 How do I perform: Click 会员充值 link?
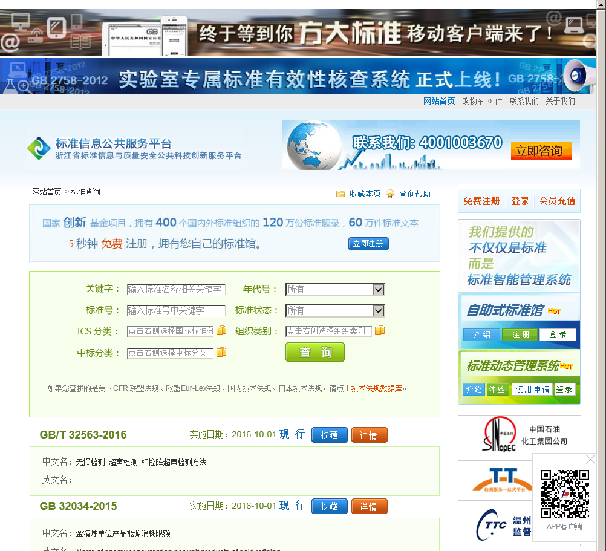557,201
